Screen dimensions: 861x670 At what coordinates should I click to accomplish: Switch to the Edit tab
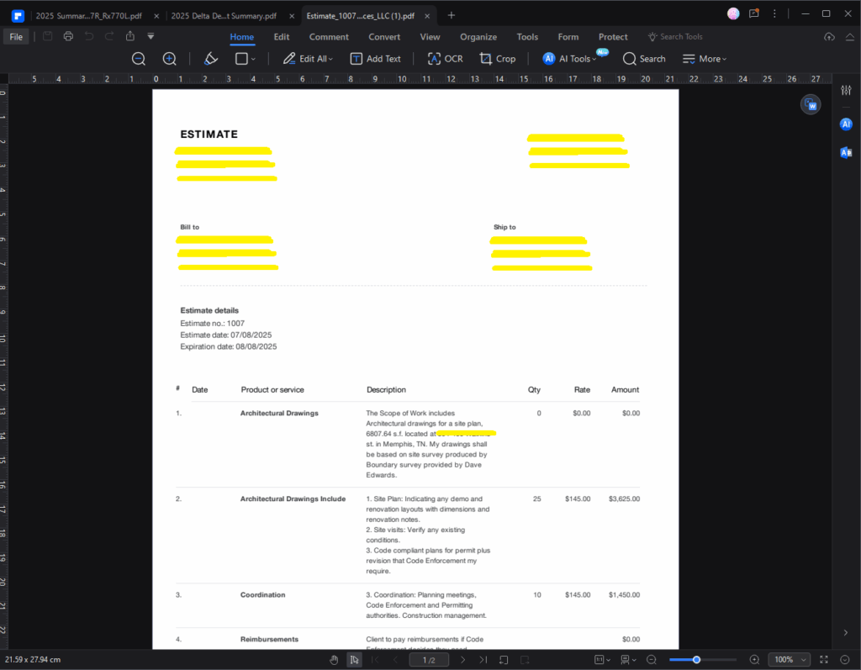pos(282,37)
